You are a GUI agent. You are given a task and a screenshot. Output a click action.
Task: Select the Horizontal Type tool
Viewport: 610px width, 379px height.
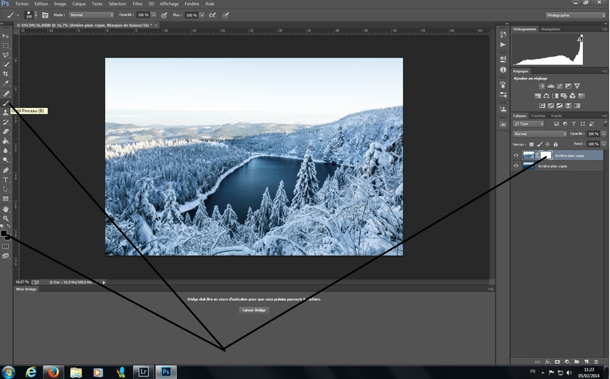pyautogui.click(x=5, y=180)
